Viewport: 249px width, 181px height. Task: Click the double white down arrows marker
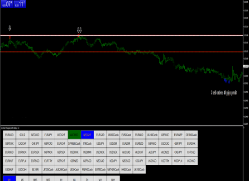[79, 30]
